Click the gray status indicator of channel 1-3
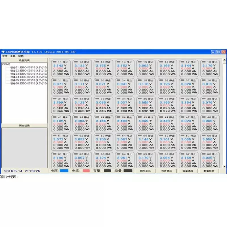Viewport: 227px width, 227px height. coord(97,62)
